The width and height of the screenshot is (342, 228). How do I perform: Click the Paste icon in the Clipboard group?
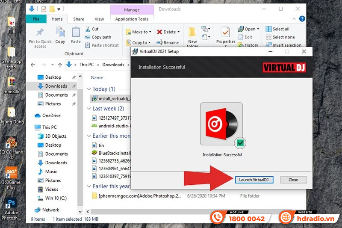(76, 33)
